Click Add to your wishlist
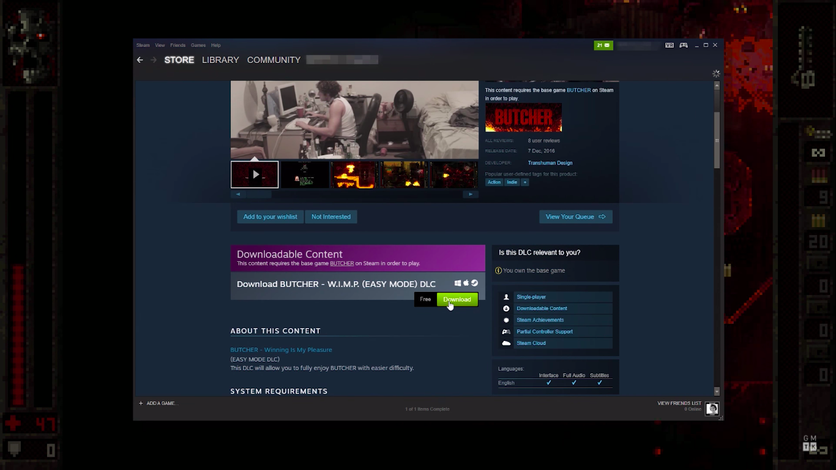The height and width of the screenshot is (470, 836). coord(270,217)
